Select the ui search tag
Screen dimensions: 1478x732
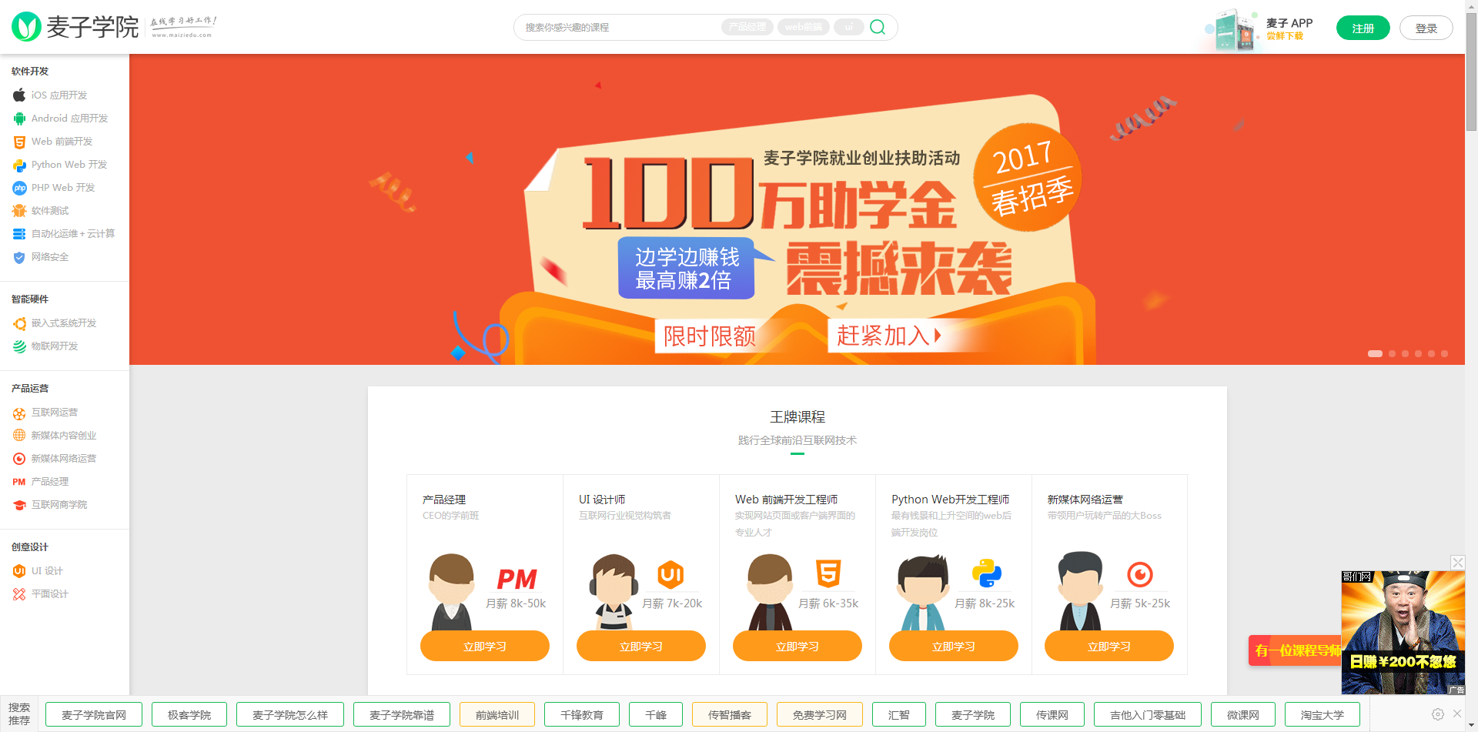tap(849, 27)
